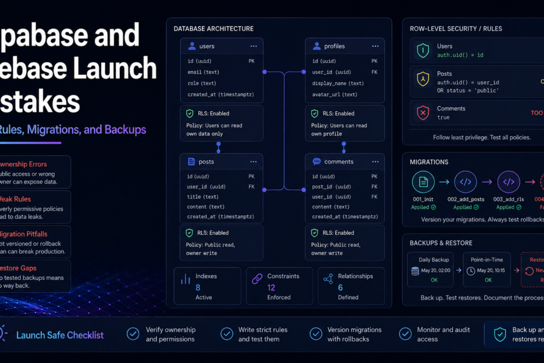Click the Daily Backup database stack icon

pyautogui.click(x=415, y=271)
